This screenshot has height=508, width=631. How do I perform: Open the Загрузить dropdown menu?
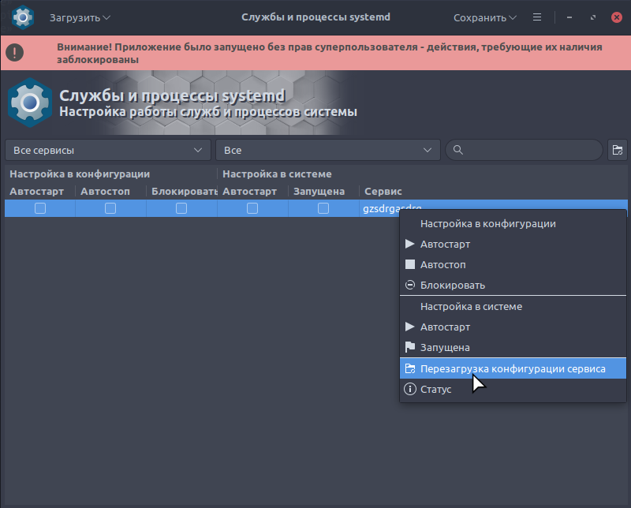click(80, 17)
